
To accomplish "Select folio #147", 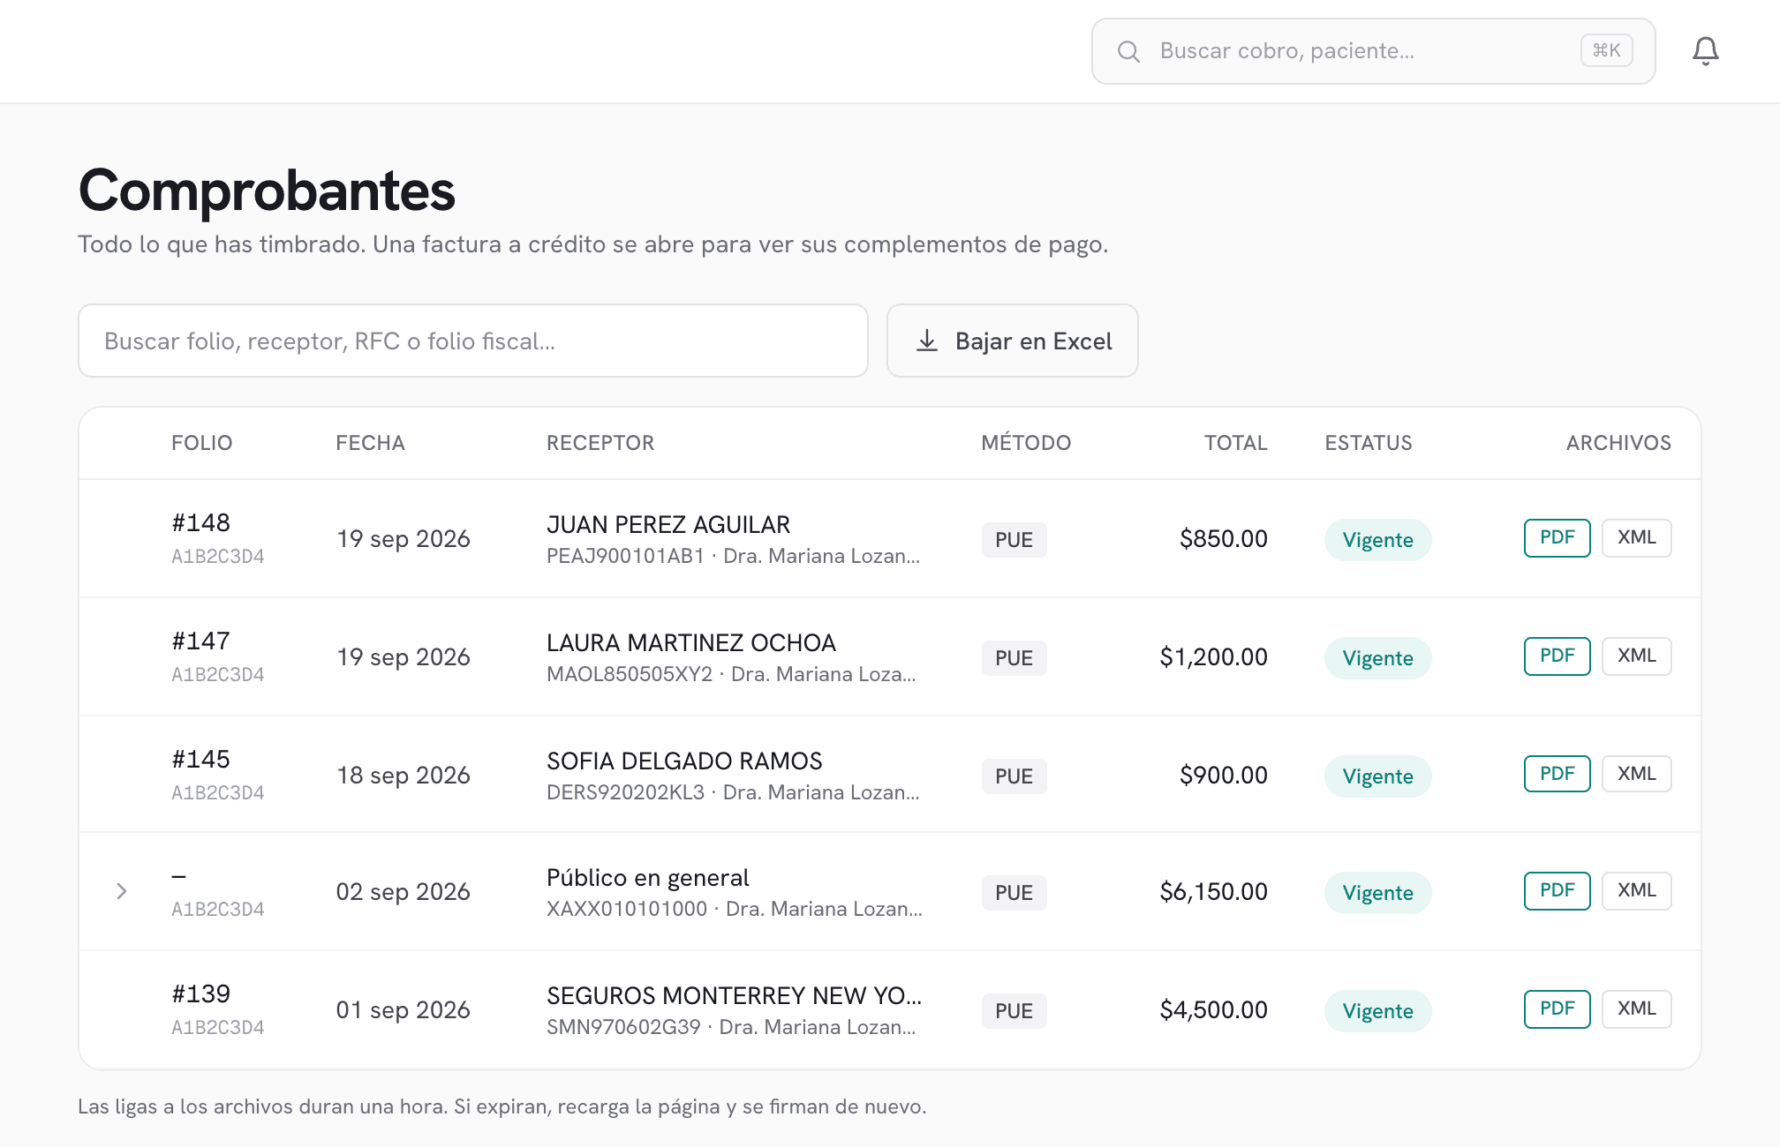I will pyautogui.click(x=200, y=641).
